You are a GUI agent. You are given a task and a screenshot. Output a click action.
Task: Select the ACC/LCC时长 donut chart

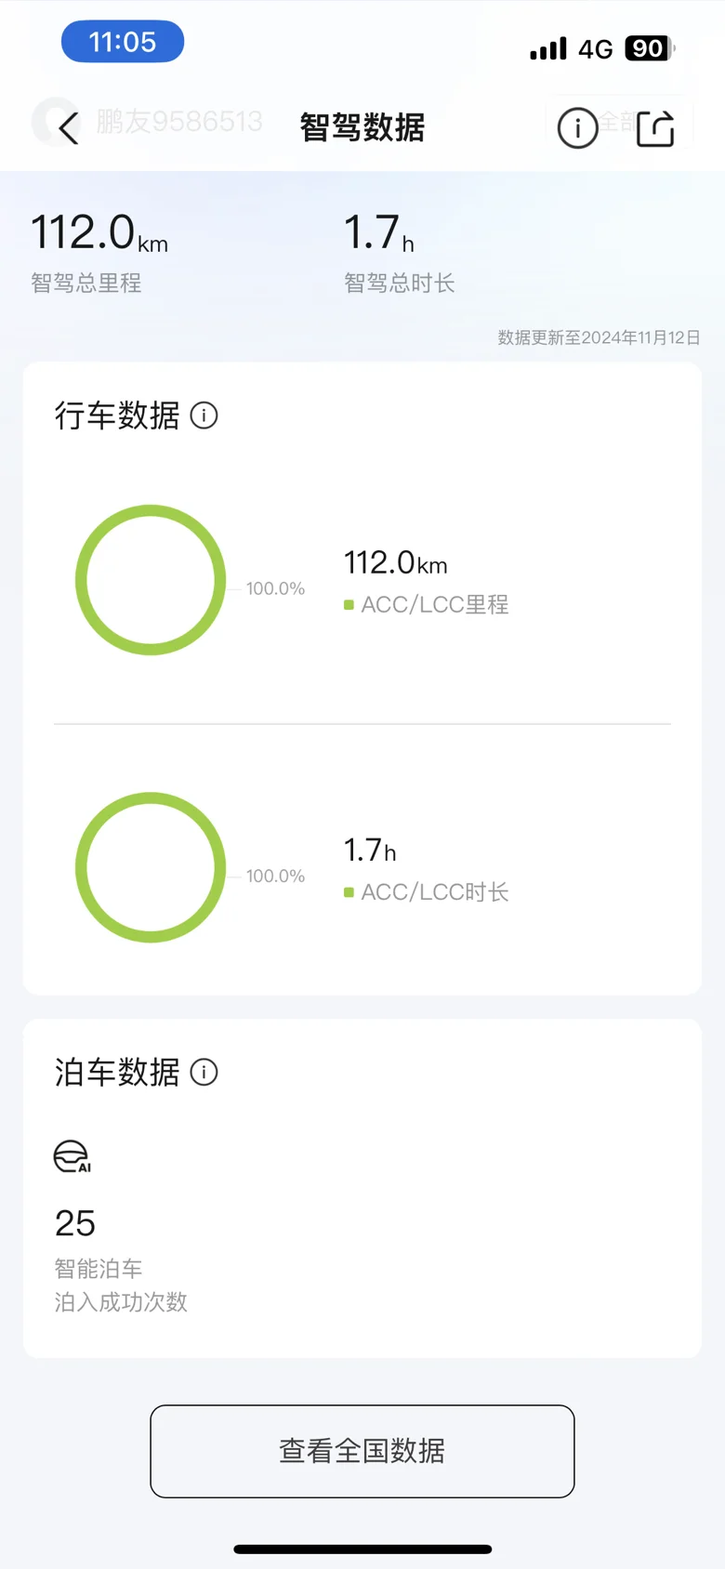click(x=151, y=867)
